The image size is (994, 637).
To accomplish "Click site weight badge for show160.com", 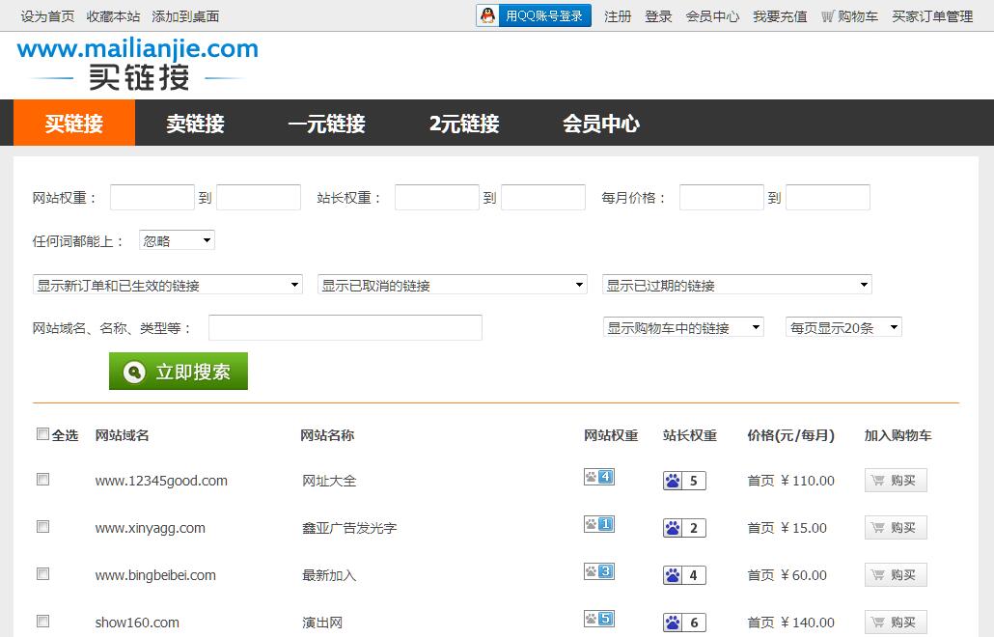I will [598, 619].
